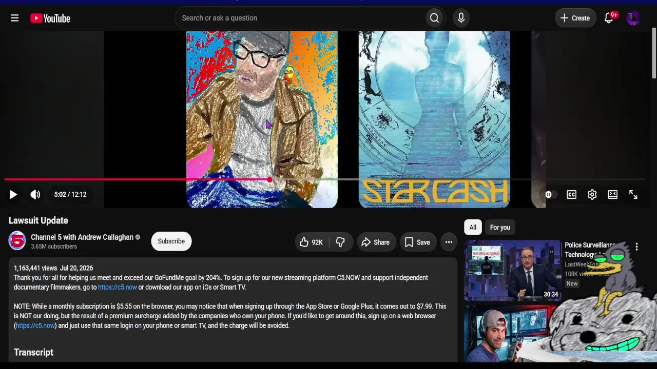Like the video with 92K likes
Screen dimensions: 657x369
tap(312, 242)
